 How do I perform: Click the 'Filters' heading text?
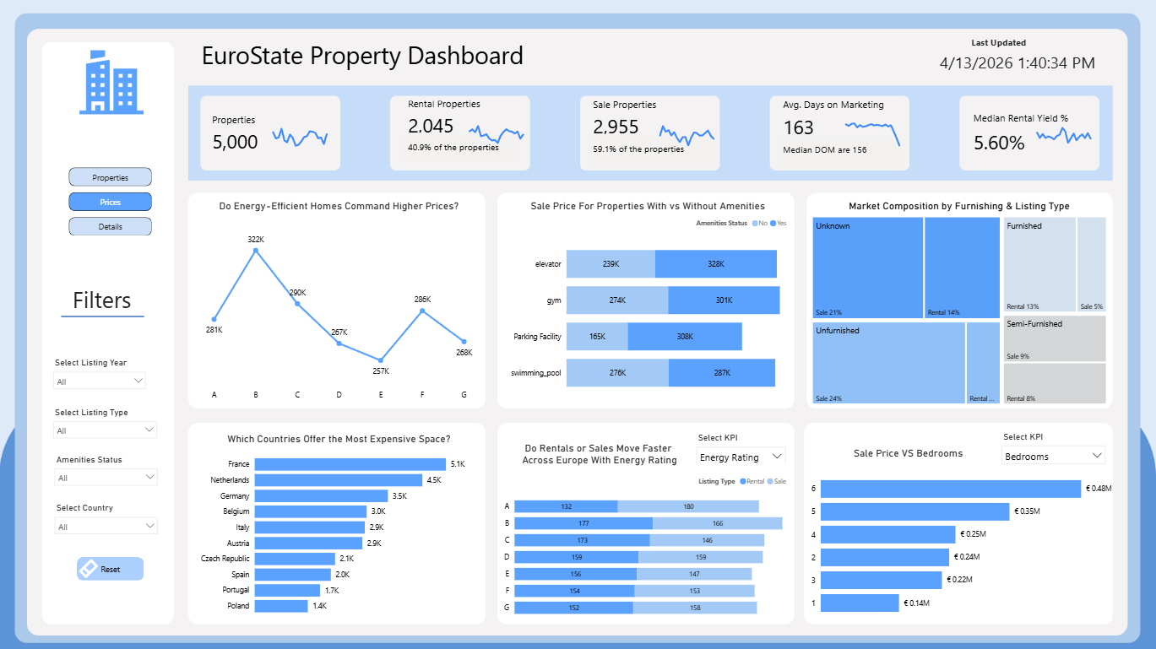coord(102,300)
